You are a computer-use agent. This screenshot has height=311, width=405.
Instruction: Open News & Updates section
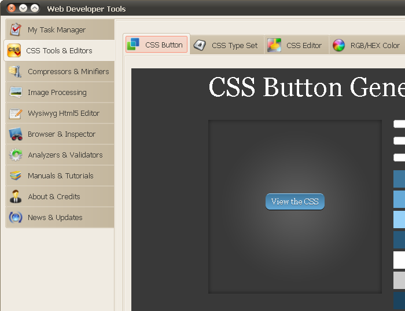[x=60, y=217]
